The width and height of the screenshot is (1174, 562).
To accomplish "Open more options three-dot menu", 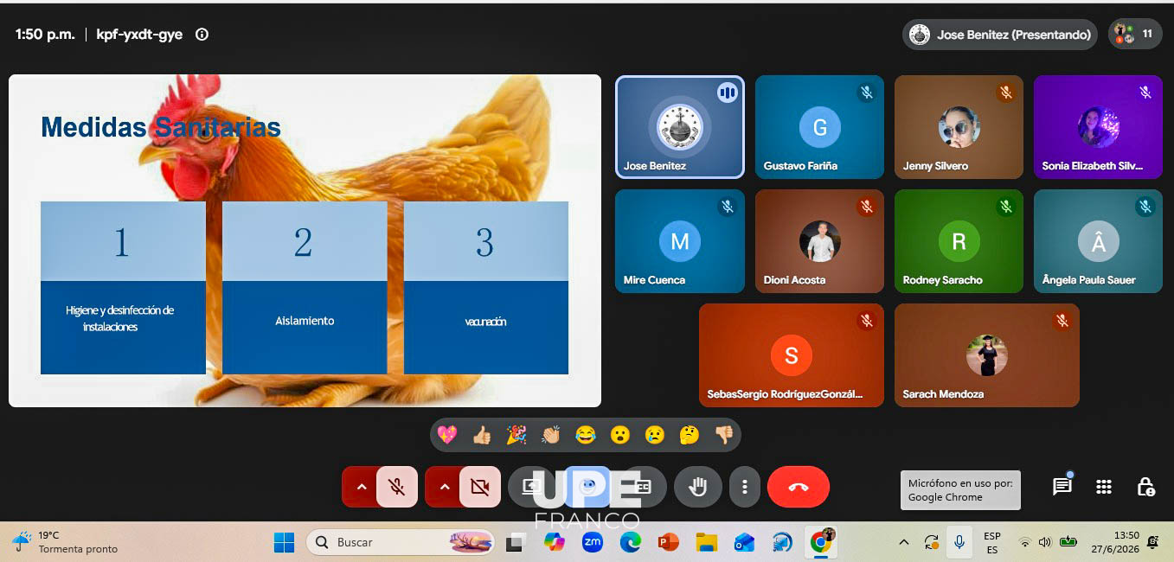I will (744, 487).
